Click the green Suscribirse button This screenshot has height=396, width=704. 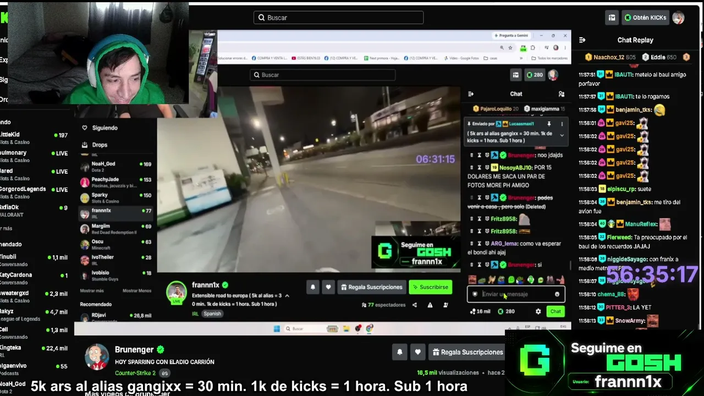click(x=430, y=287)
